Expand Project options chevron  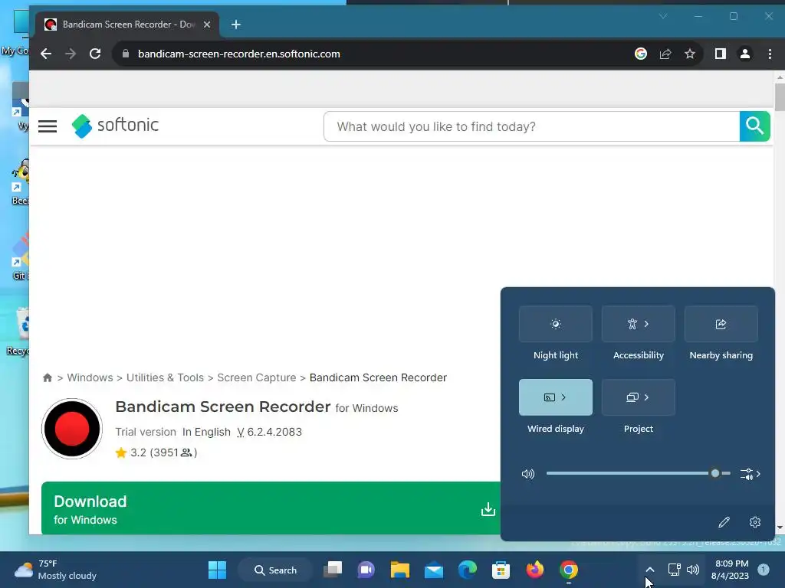click(646, 397)
